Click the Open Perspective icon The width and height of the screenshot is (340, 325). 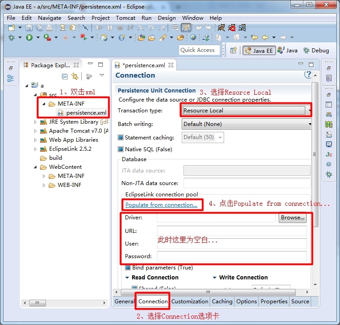233,51
